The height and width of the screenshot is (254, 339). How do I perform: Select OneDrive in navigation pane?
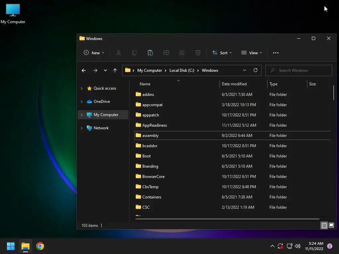102,102
